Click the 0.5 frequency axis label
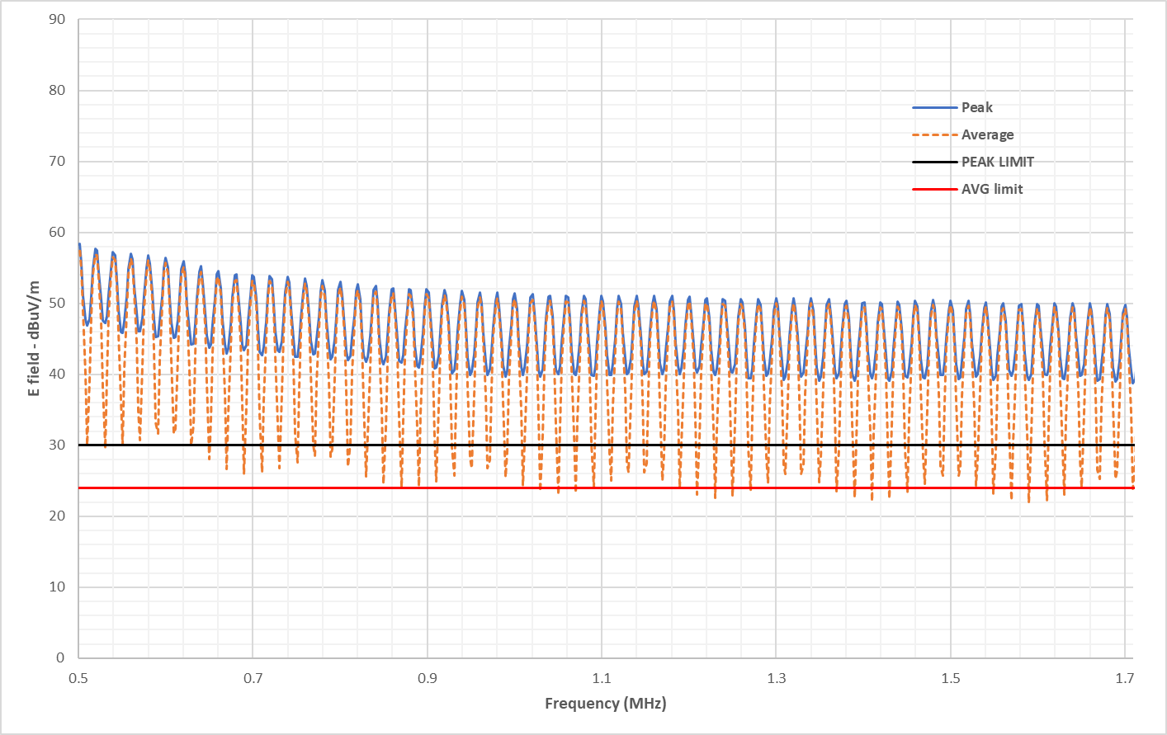 tap(78, 678)
